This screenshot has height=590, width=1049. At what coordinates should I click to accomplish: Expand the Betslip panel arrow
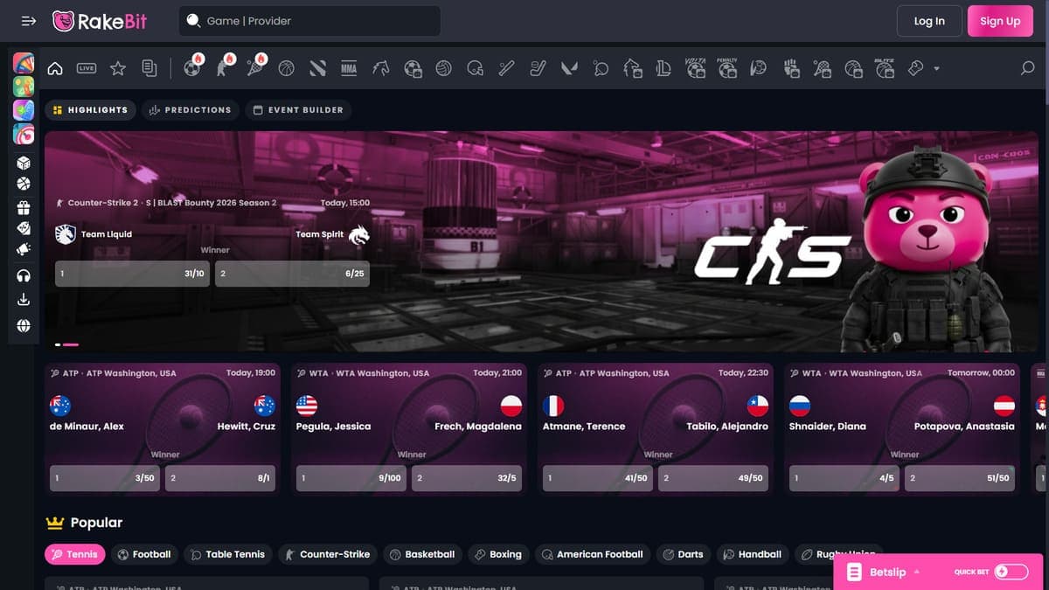pos(916,572)
